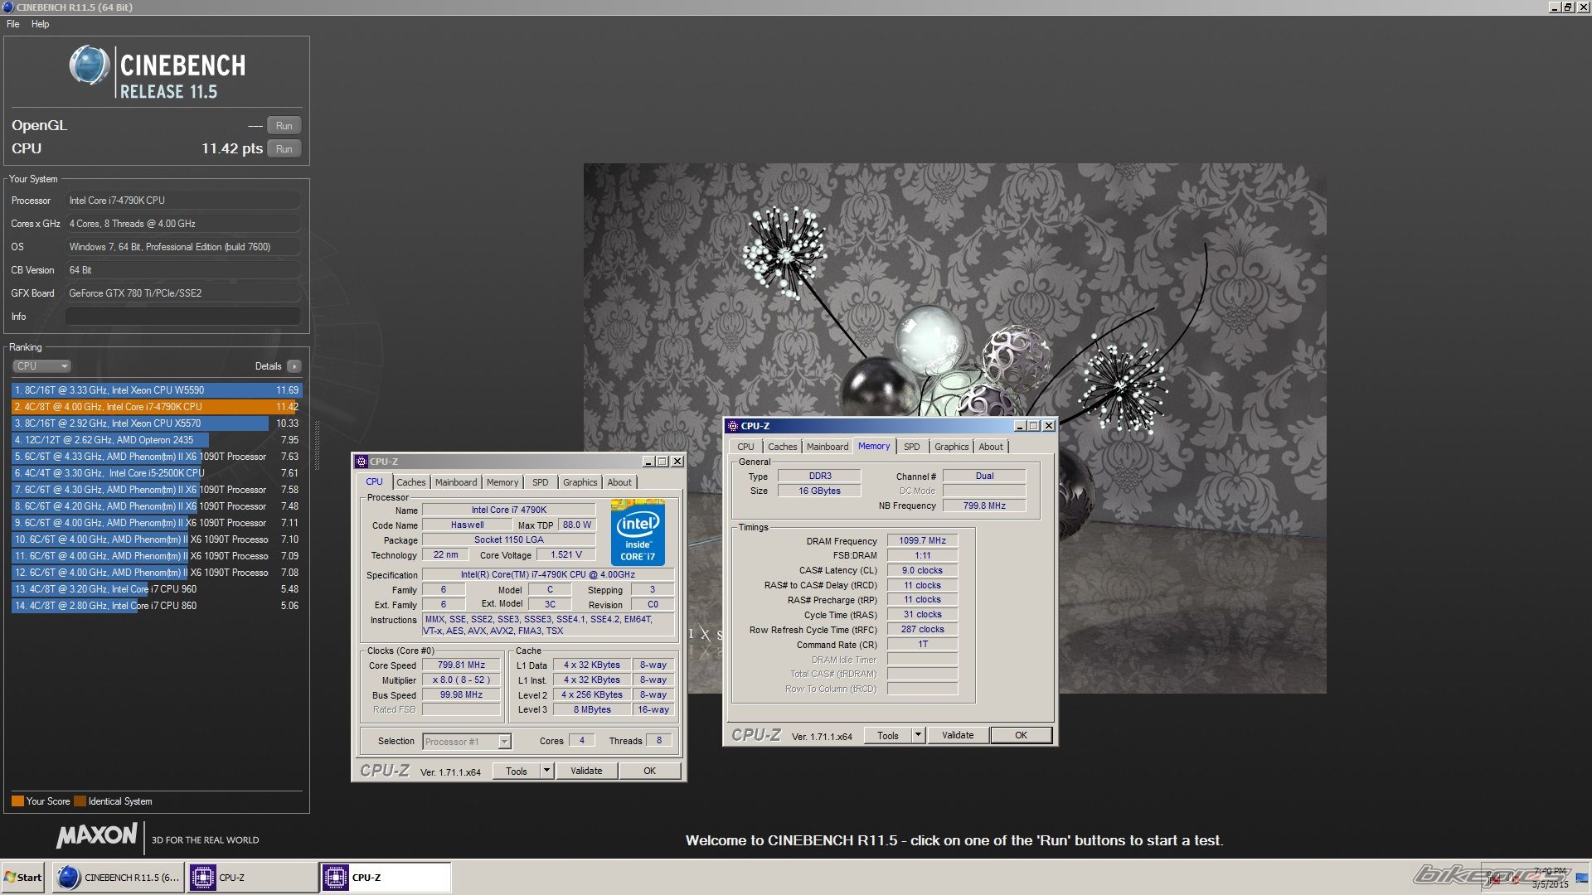The image size is (1592, 895).
Task: Open the Help menu
Action: pyautogui.click(x=40, y=24)
